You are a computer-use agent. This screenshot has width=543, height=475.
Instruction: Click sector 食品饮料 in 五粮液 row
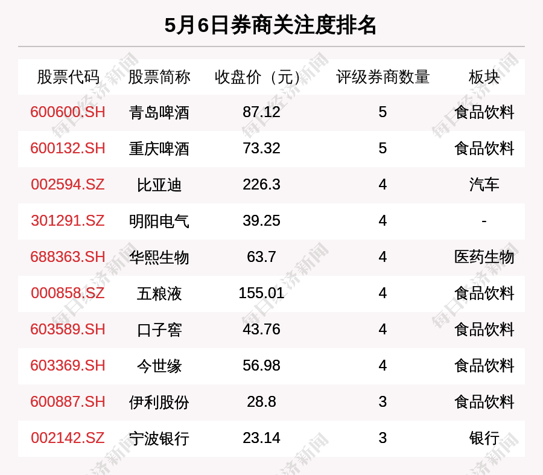click(x=484, y=293)
